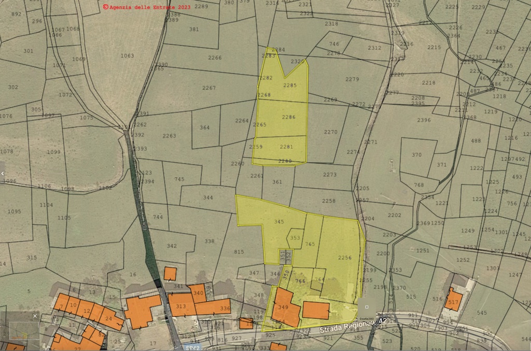Select yellow parcel 345
Screen dimensions: 531x351
279,222
